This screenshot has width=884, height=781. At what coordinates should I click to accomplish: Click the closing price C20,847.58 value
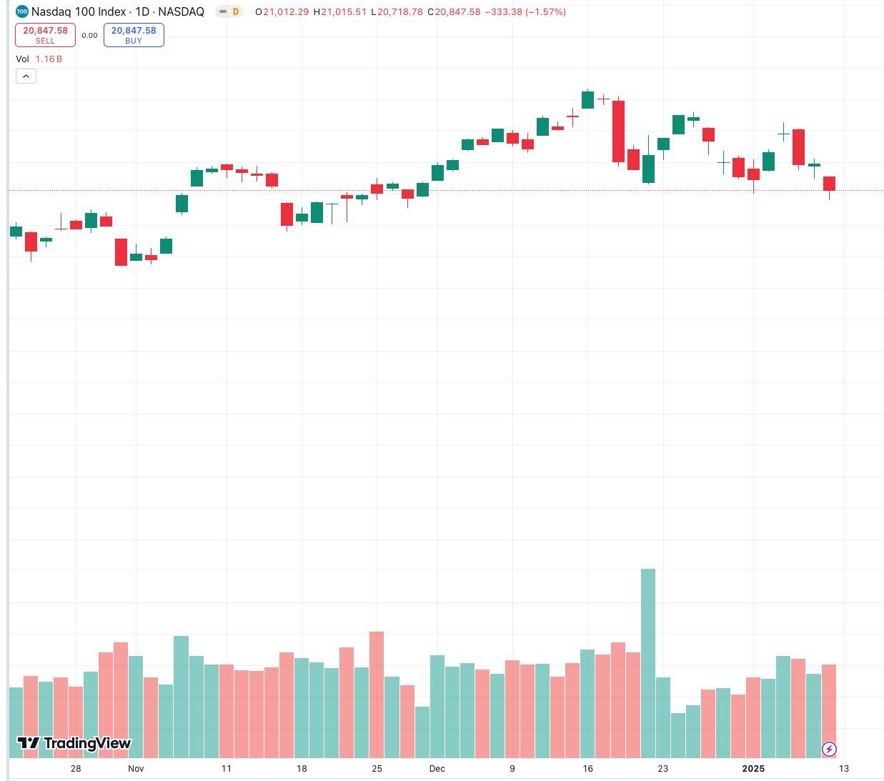tap(454, 11)
